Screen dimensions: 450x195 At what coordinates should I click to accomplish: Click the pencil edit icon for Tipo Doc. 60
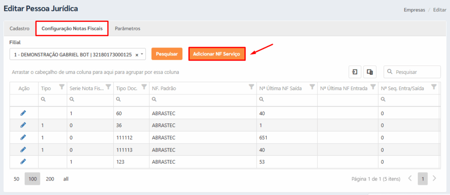click(23, 113)
